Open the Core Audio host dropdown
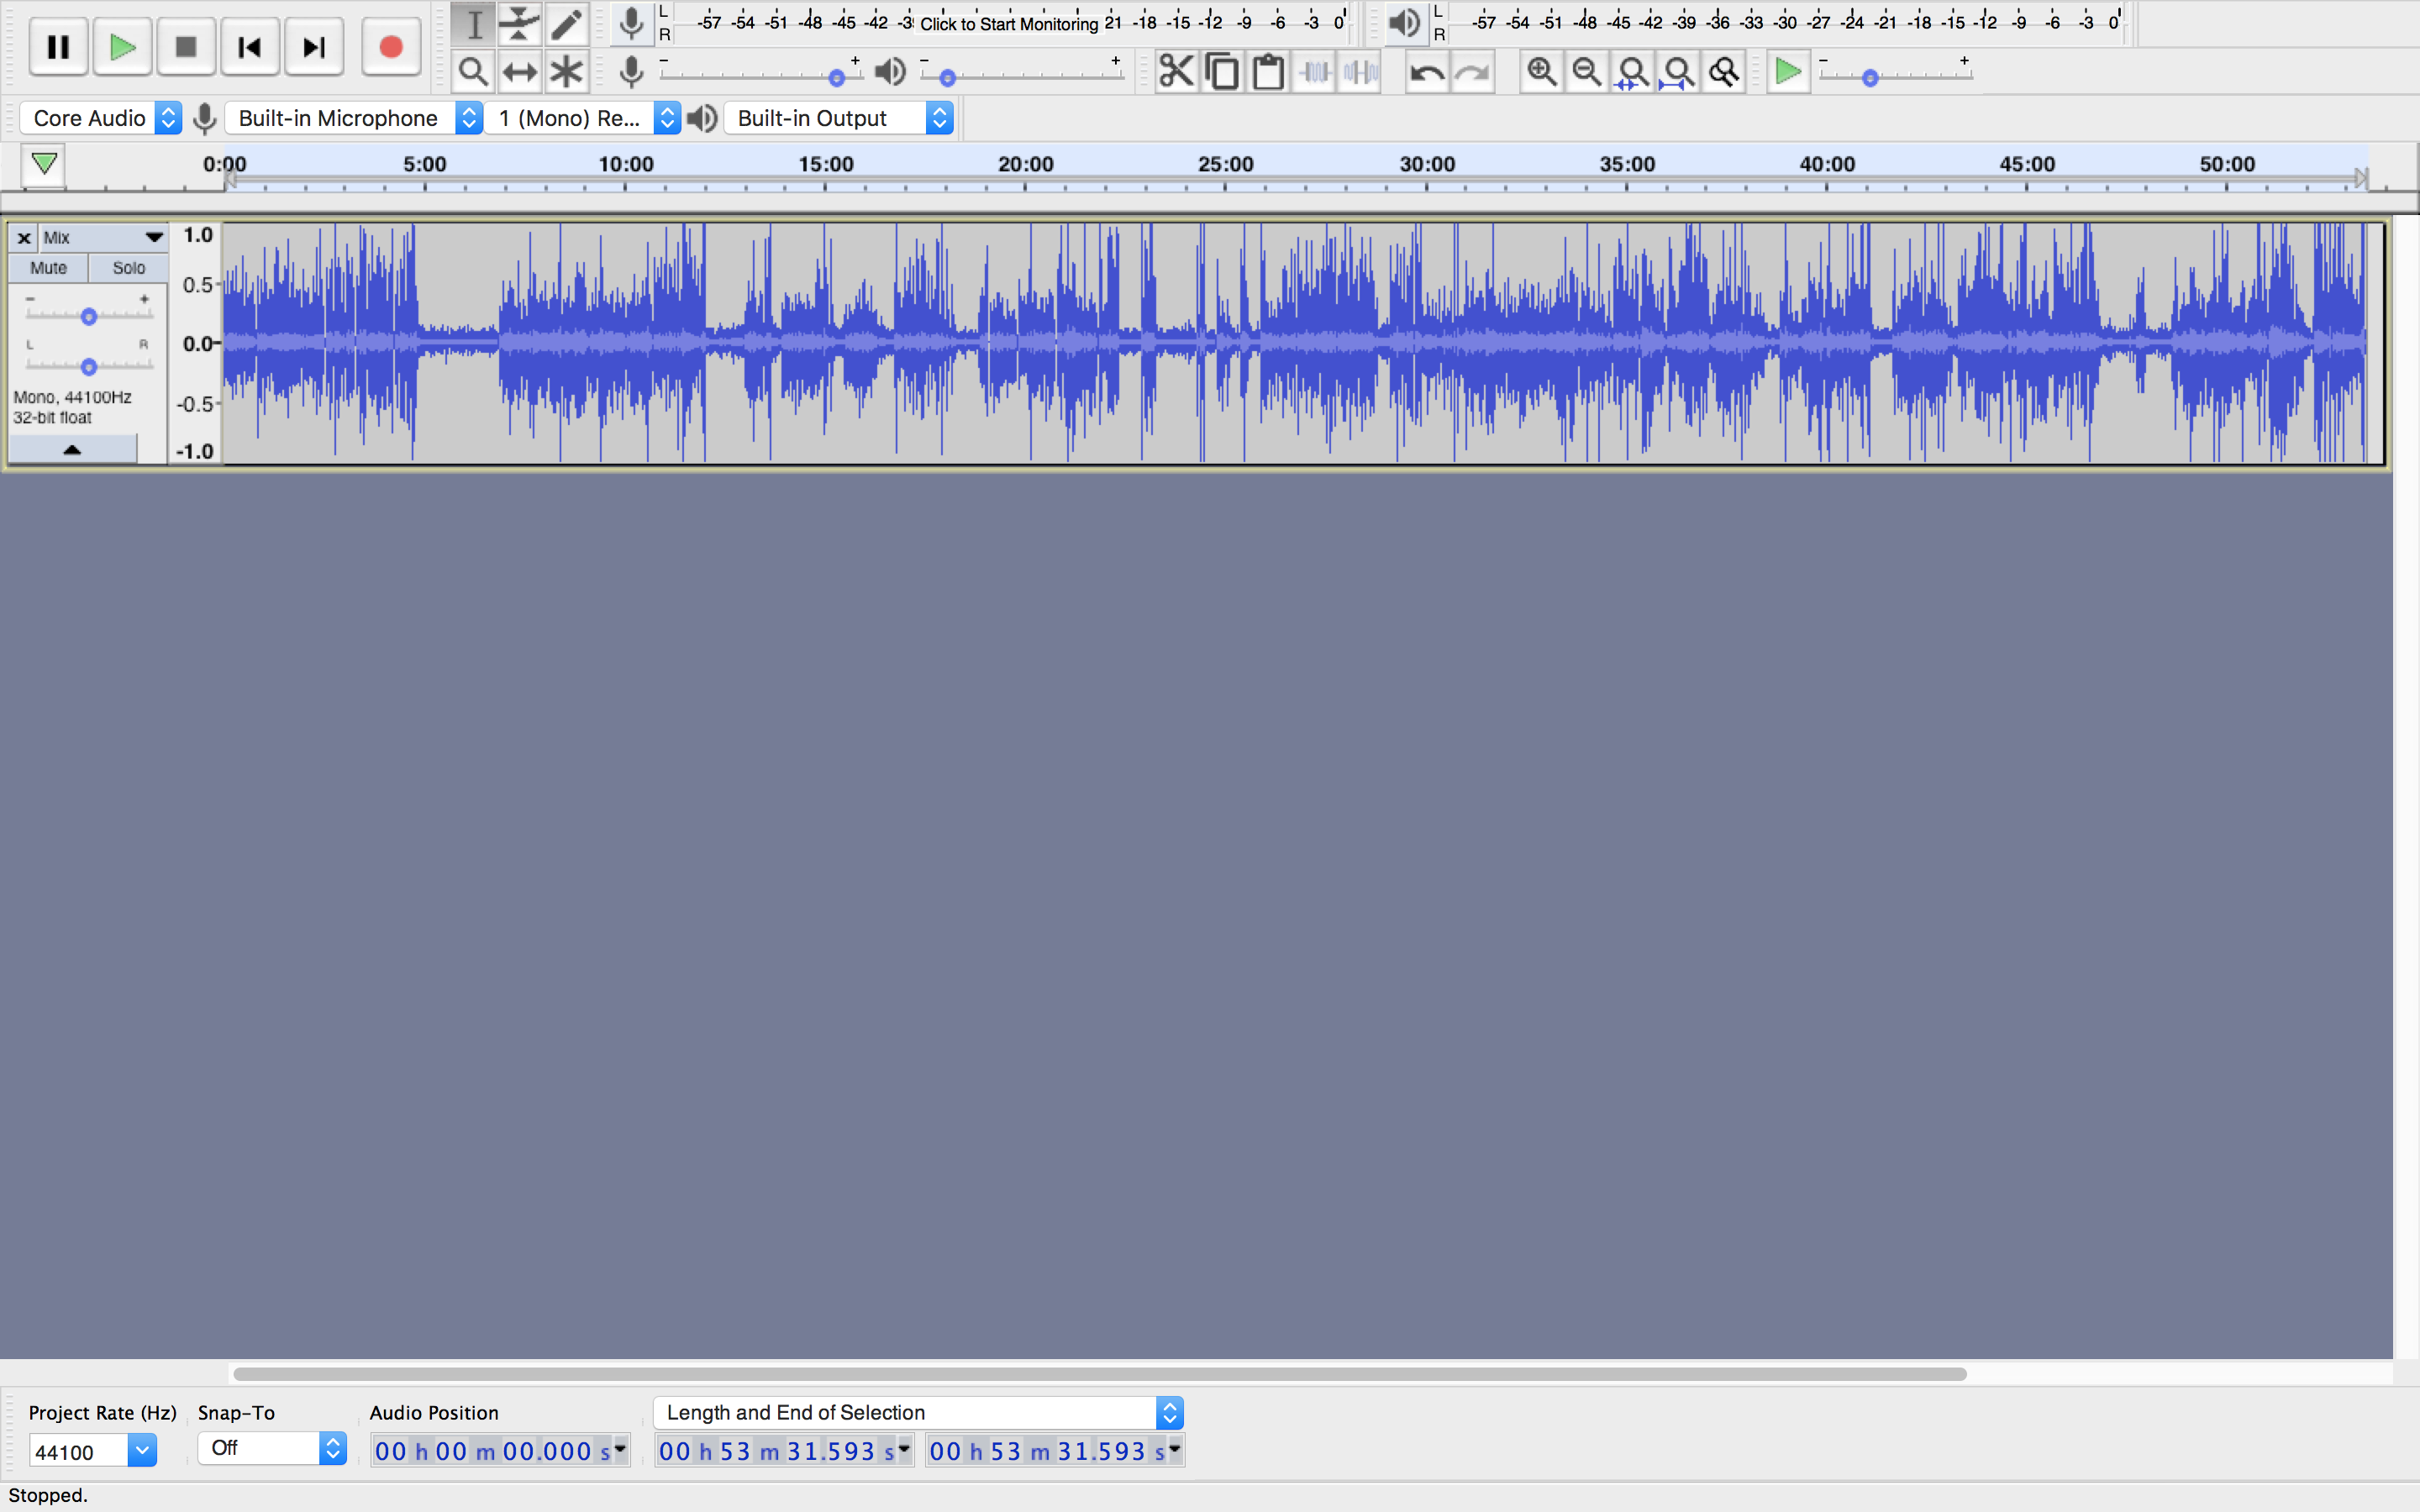Viewport: 2420px width, 1512px height. tap(101, 118)
